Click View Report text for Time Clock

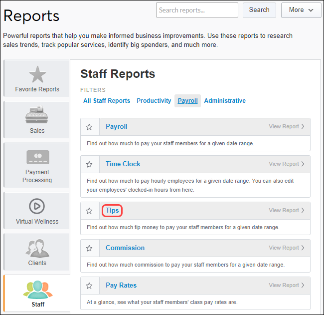(x=284, y=164)
